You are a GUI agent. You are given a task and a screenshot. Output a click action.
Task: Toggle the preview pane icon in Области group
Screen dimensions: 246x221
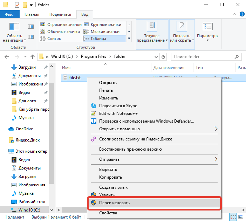(x=31, y=27)
